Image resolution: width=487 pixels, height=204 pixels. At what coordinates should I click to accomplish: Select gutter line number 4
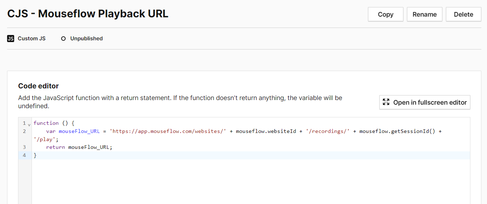click(24, 155)
